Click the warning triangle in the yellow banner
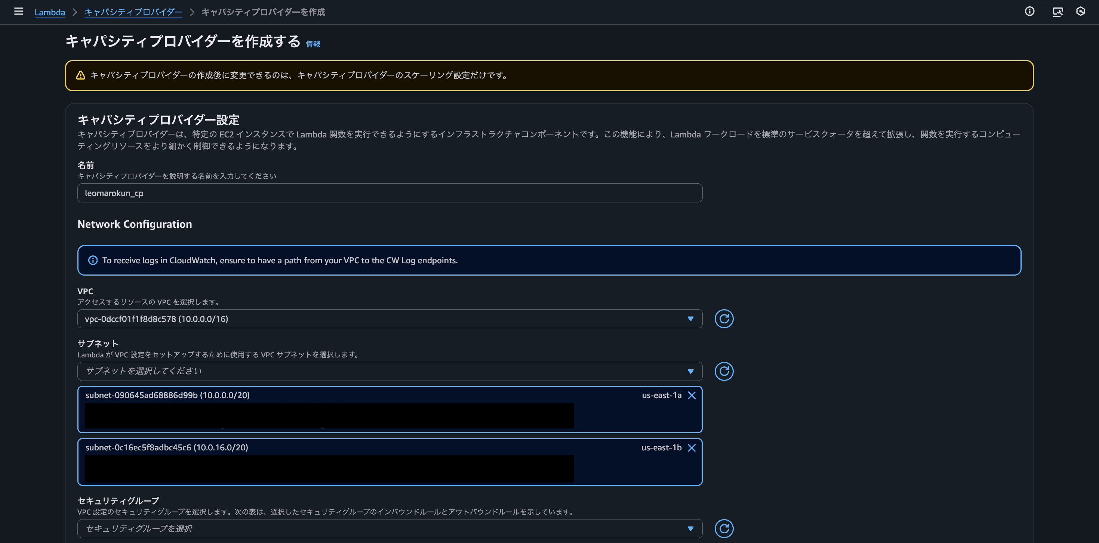Viewport: 1099px width, 543px height. coord(81,75)
